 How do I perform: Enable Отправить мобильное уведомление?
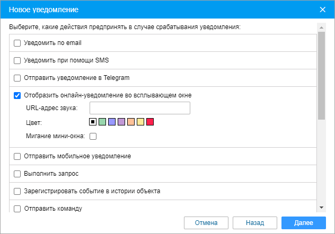pos(17,156)
